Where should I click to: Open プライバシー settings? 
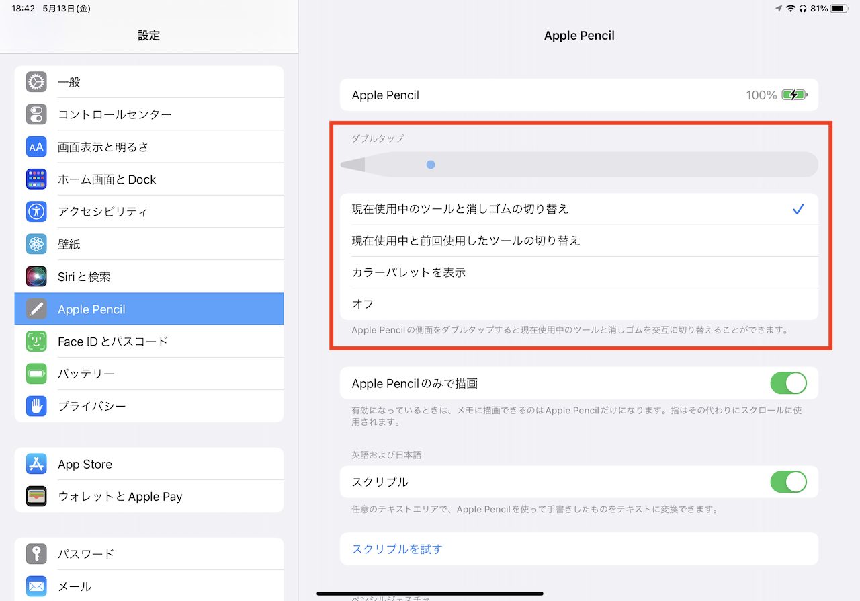(149, 406)
